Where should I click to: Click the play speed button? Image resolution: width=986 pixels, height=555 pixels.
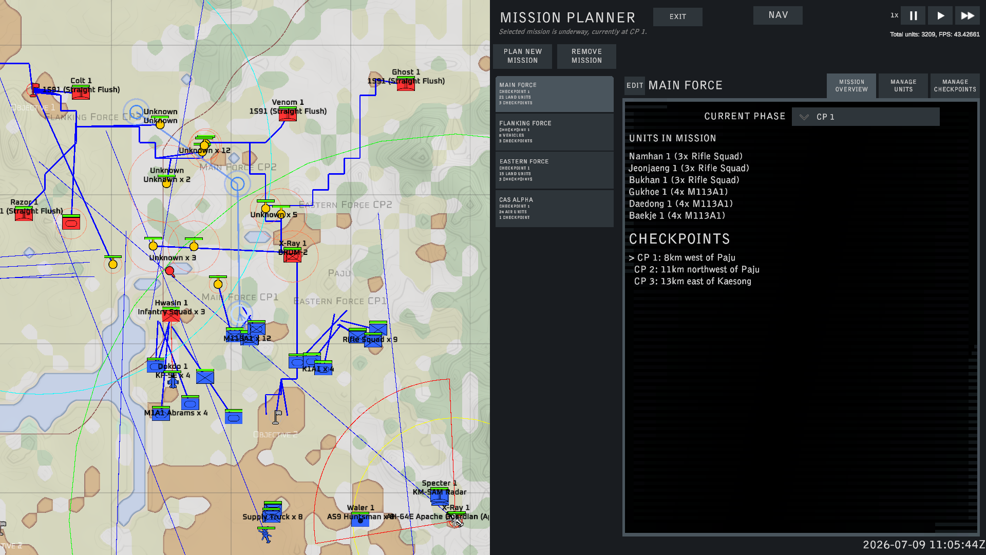940,16
